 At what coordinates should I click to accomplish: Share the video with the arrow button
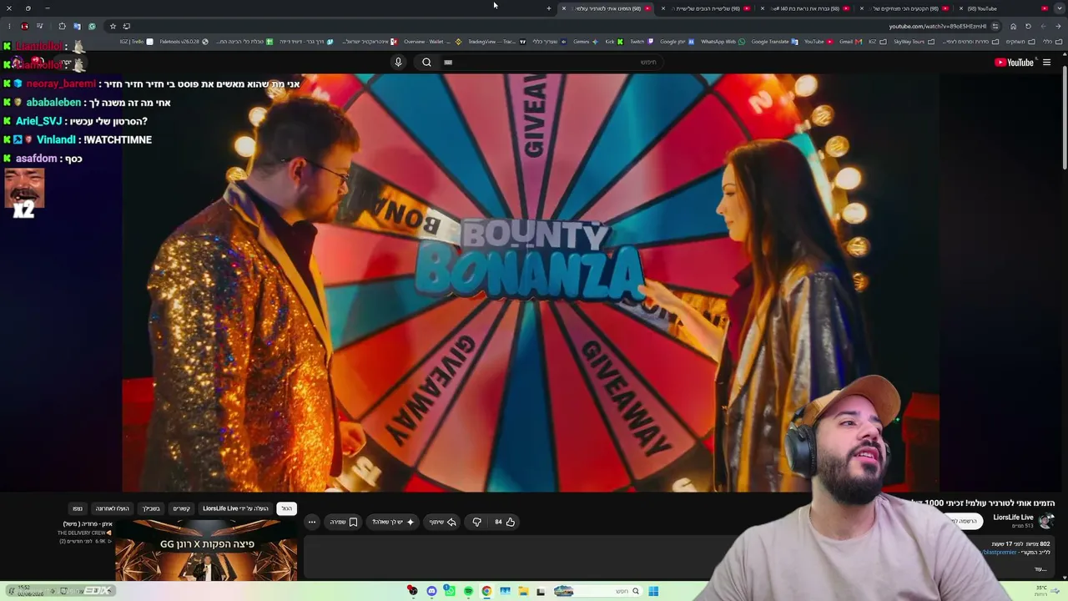tap(443, 522)
